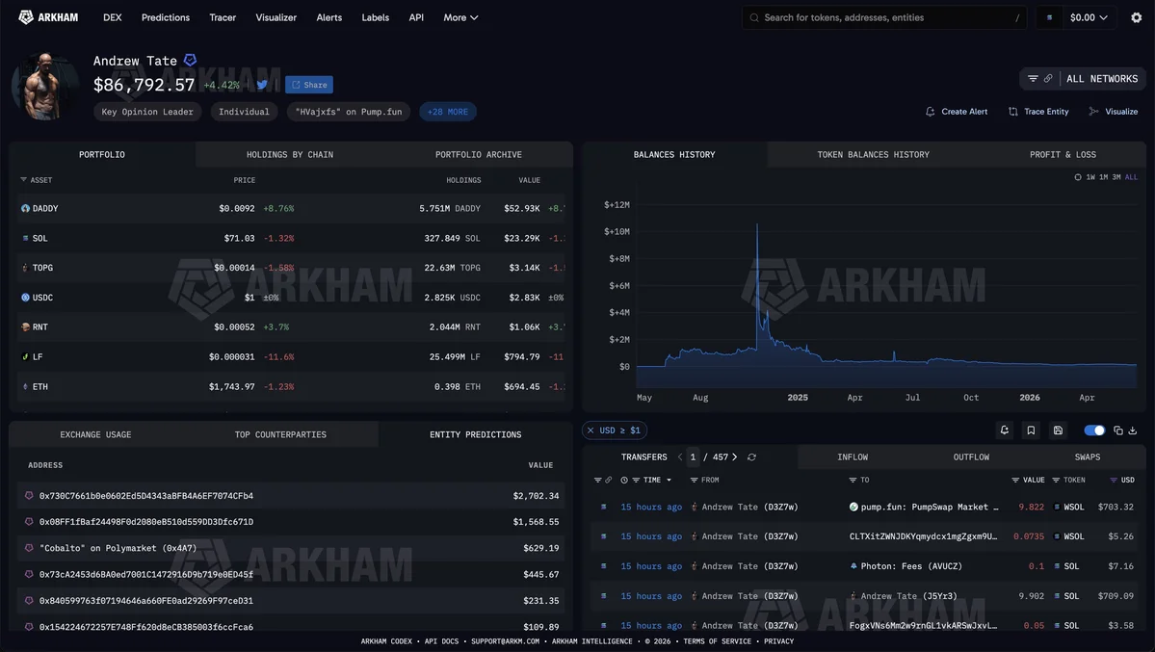Click the alert bell icon above transfers
This screenshot has height=652, width=1155.
(1004, 430)
